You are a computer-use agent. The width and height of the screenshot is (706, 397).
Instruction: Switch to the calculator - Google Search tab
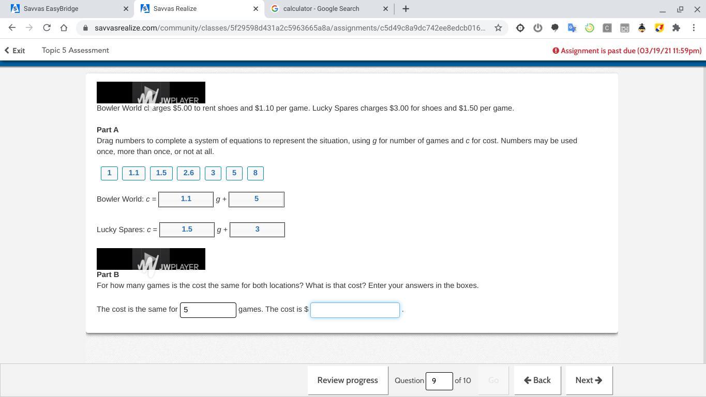[329, 9]
